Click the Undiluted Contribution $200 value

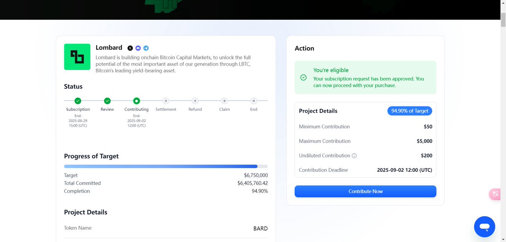coord(427,156)
